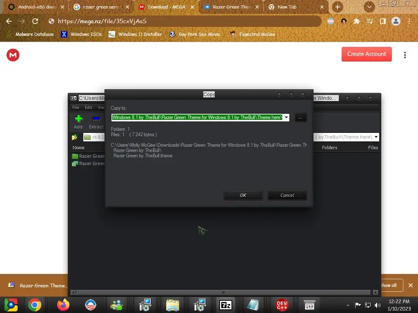The image size is (418, 313).
Task: Click the 7-Zip up-folder icon
Action: [x=75, y=137]
